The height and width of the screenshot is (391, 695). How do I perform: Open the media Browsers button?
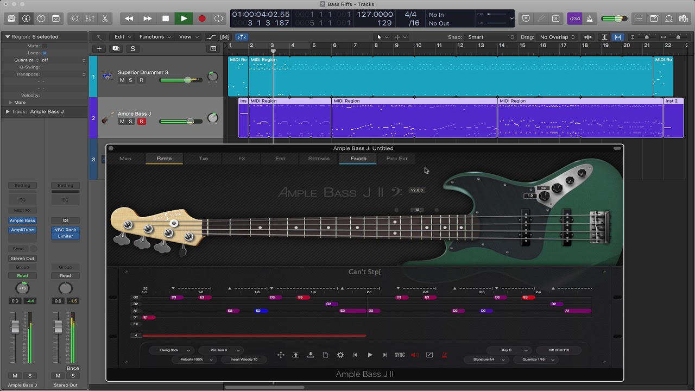684,18
